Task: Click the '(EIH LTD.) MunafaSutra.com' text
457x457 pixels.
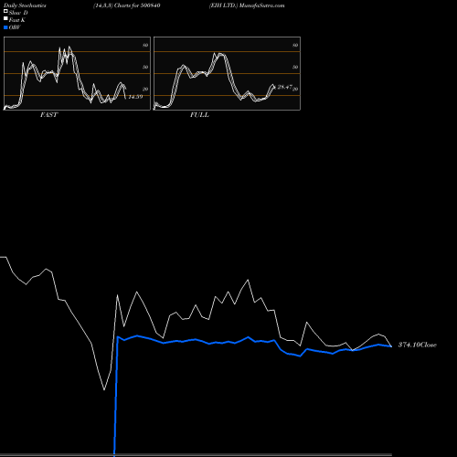Action: [247, 5]
